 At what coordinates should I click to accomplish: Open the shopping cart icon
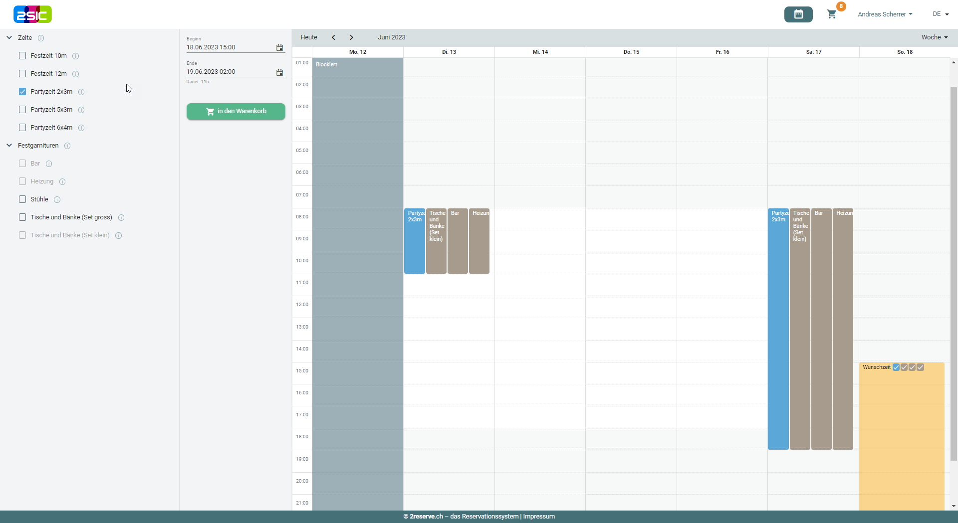(x=831, y=14)
